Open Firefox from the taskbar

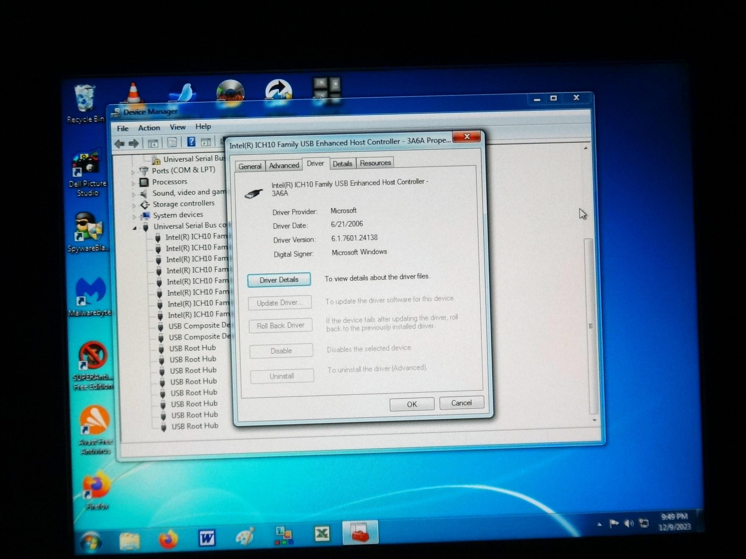point(168,539)
